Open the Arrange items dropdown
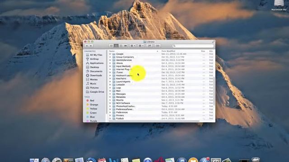This screenshot has height=162, width=289. (133, 46)
